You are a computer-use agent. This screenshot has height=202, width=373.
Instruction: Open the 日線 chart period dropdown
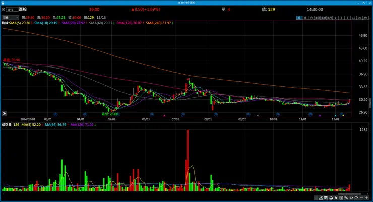point(10,17)
